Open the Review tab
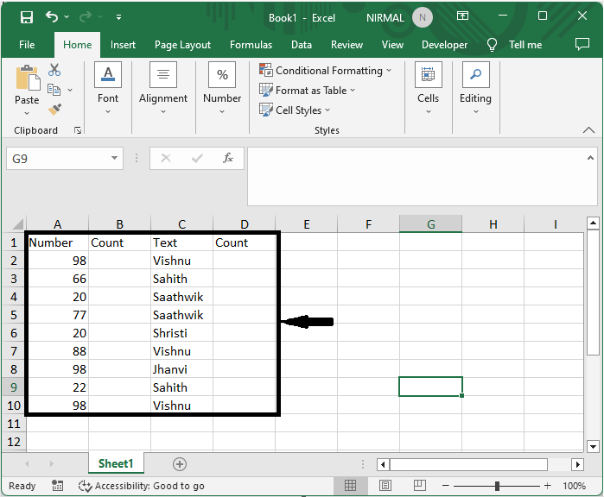The width and height of the screenshot is (604, 497). (347, 45)
